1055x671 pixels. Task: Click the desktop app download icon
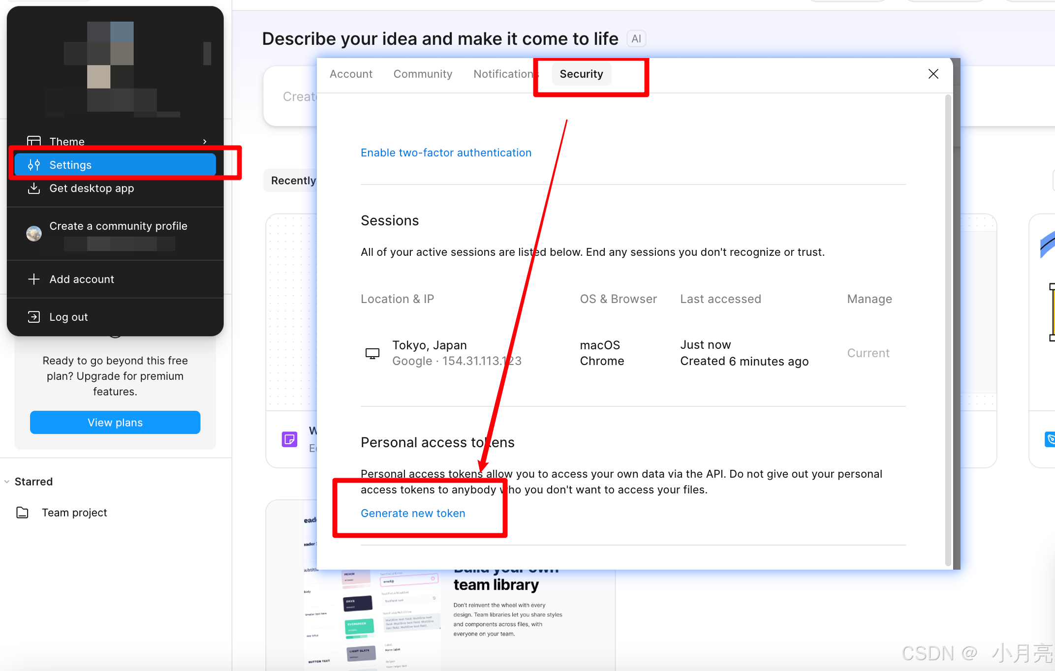click(x=34, y=188)
